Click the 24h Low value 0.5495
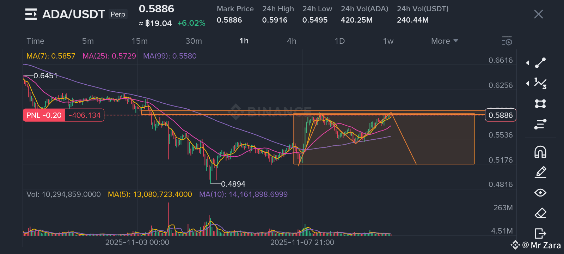This screenshot has height=254, width=564. coord(315,20)
